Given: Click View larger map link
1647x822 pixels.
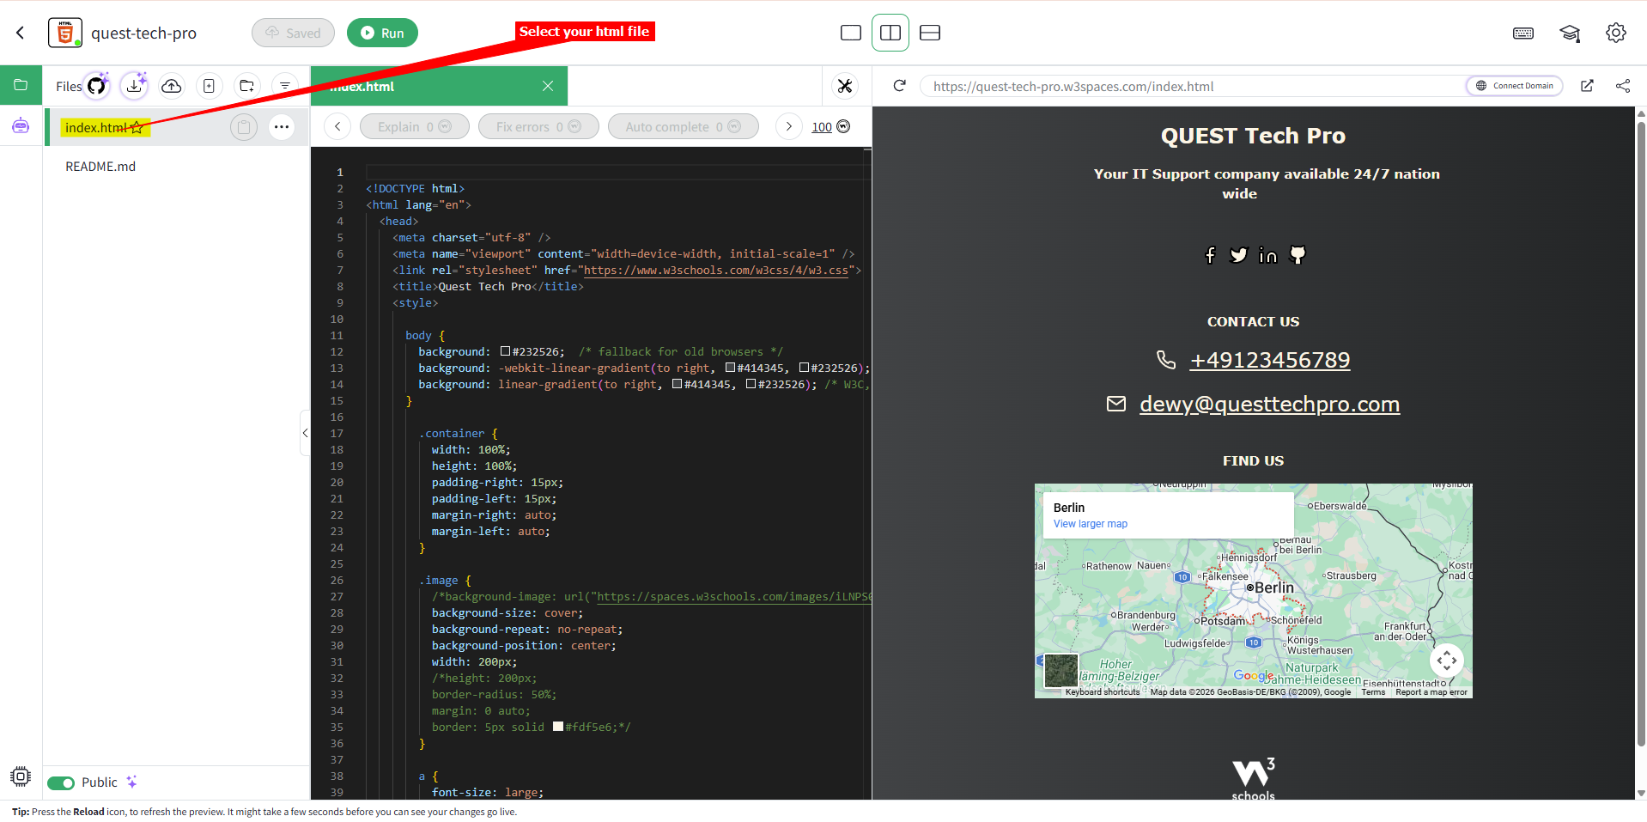Looking at the screenshot, I should pyautogui.click(x=1091, y=524).
